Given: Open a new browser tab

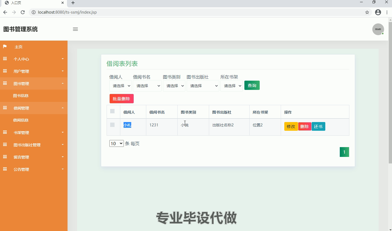Looking at the screenshot, I should tap(73, 3).
